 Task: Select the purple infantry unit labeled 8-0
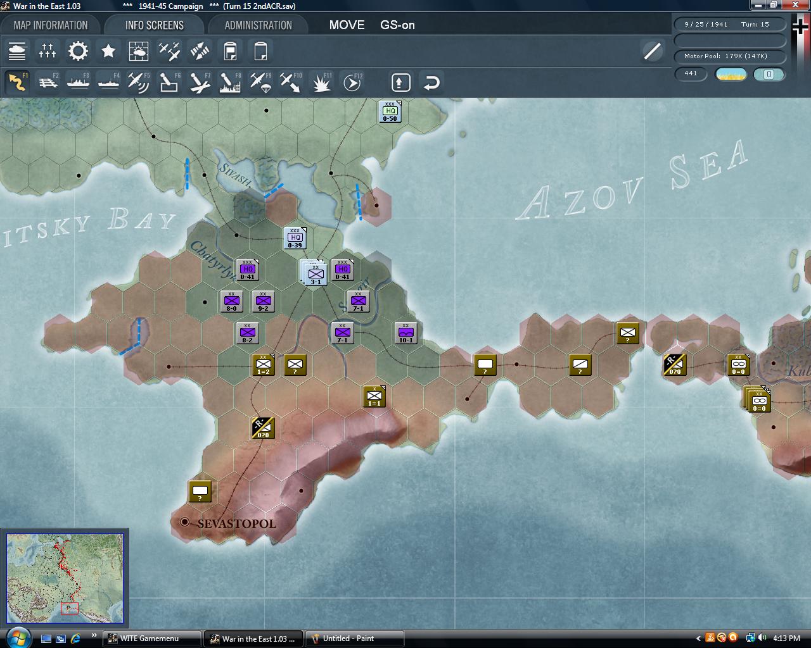(x=231, y=301)
